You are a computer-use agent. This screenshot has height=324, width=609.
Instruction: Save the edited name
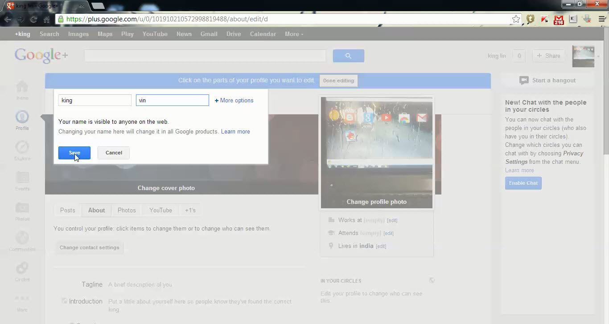coord(74,153)
